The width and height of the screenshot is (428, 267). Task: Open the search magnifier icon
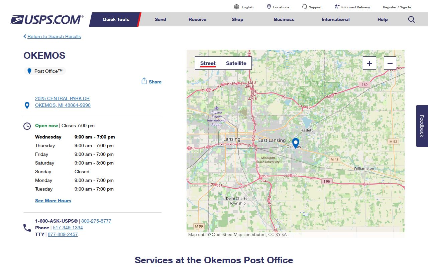coord(412,19)
